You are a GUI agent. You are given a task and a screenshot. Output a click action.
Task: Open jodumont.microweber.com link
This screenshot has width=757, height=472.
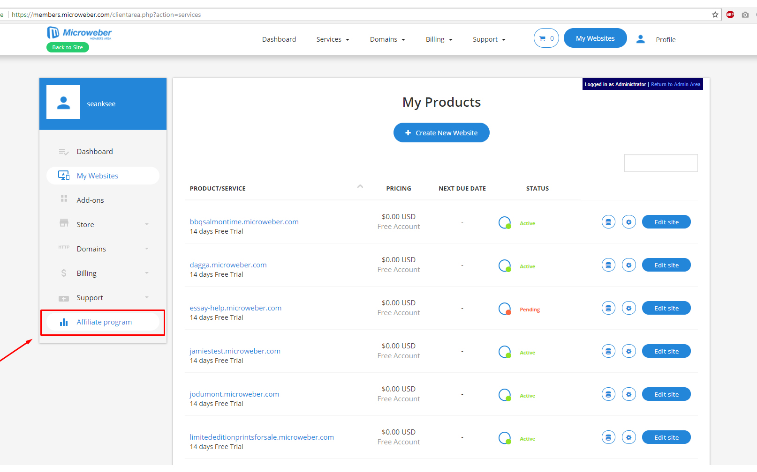pos(234,394)
